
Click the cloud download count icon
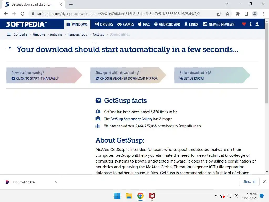pos(98,112)
